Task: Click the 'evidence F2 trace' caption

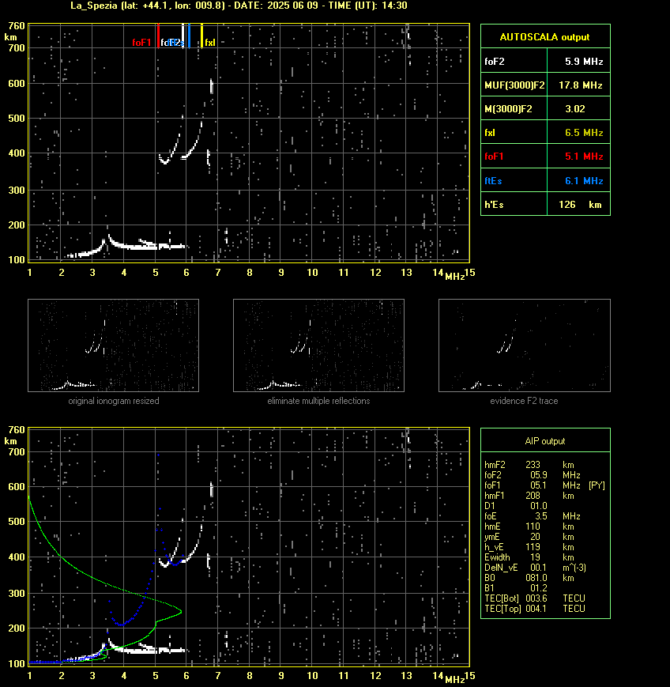Action: (524, 401)
